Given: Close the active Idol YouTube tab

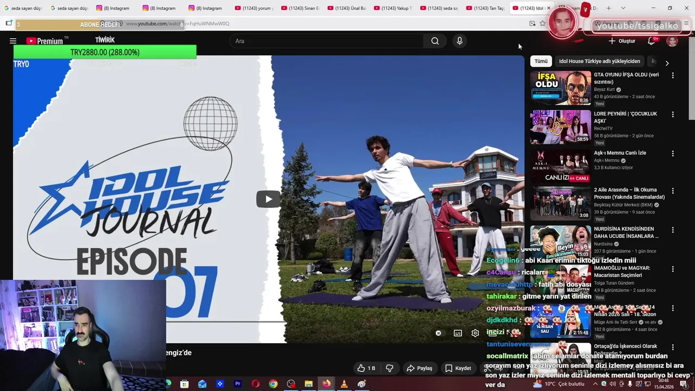Looking at the screenshot, I should coord(548,8).
